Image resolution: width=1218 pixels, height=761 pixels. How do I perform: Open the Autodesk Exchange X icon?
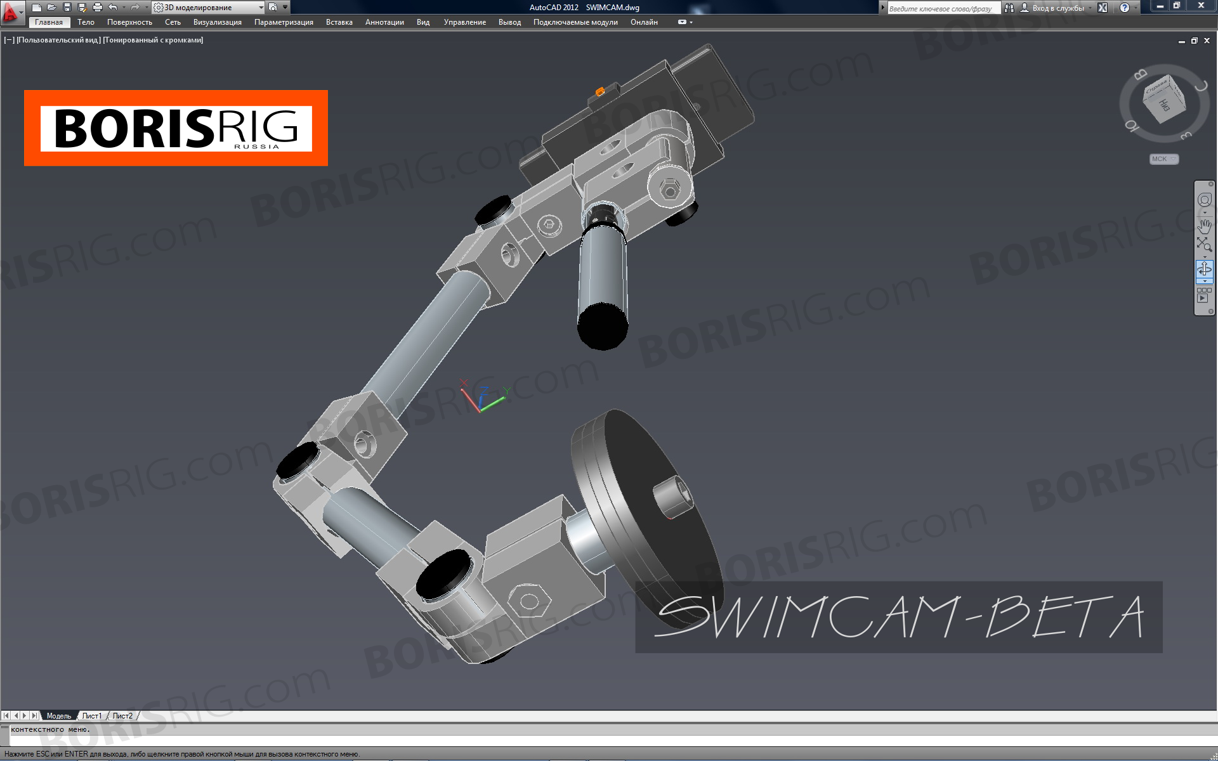click(x=1103, y=8)
